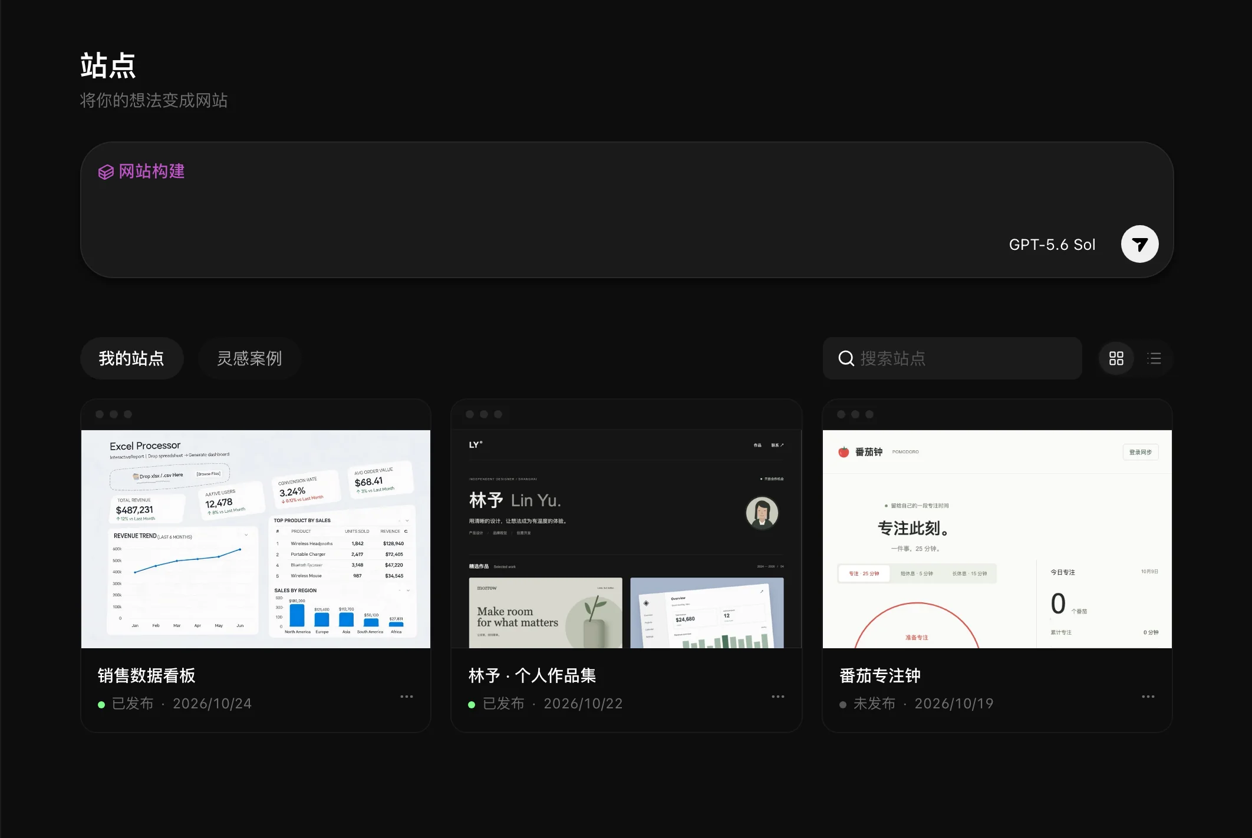
Task: Click the send arrow button
Action: 1139,244
